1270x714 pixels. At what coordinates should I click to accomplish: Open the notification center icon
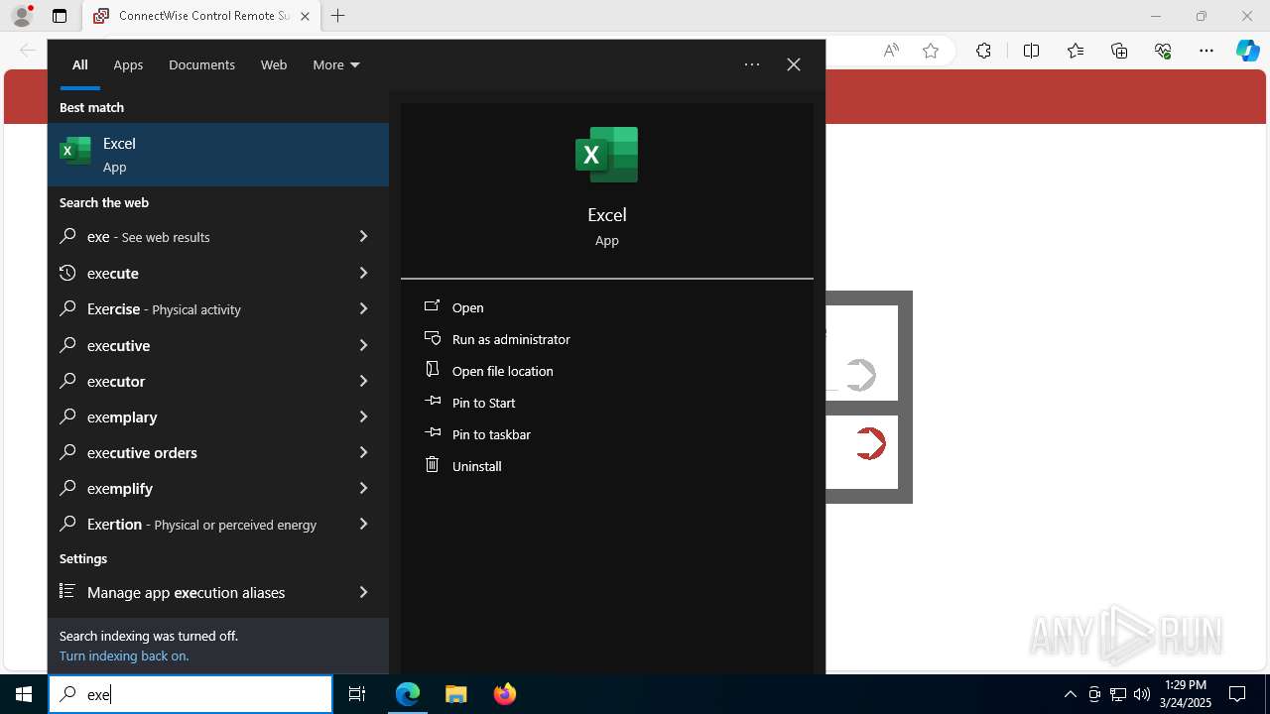[x=1237, y=694]
